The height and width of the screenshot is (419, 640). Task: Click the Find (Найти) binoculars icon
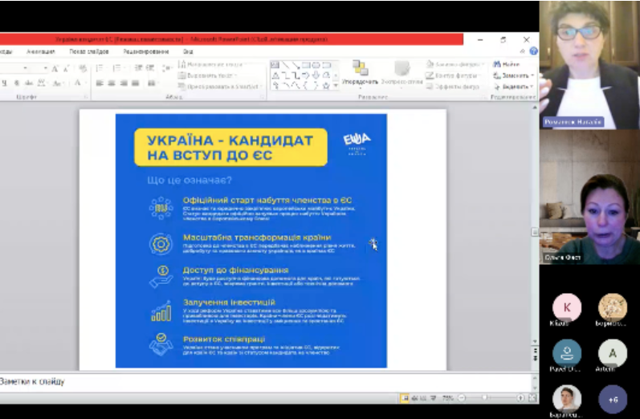[x=496, y=64]
